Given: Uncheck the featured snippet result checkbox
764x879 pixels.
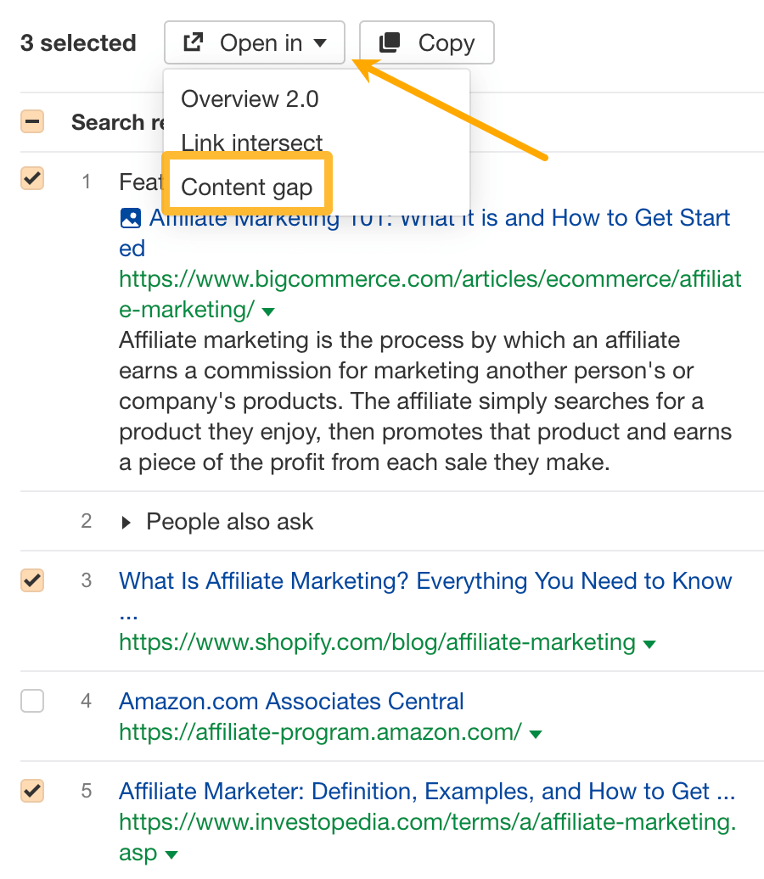Looking at the screenshot, I should (31, 179).
